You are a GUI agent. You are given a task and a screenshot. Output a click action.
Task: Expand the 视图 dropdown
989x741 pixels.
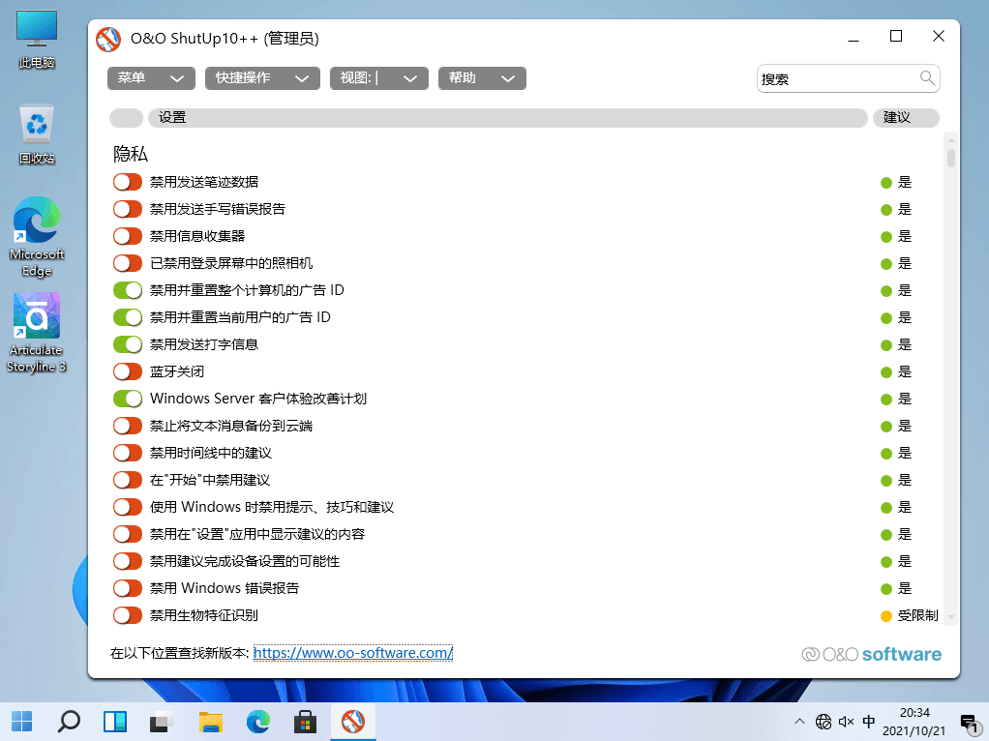[379, 78]
